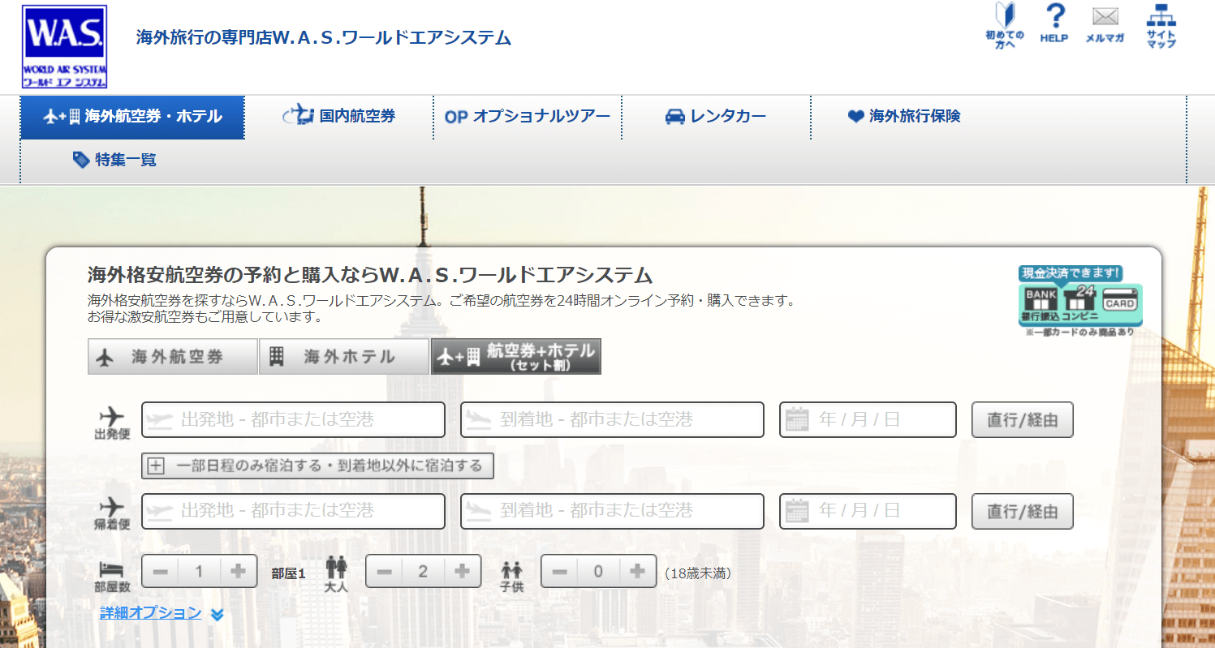Click the cash payment BANK/コンビニ/CARD banner
This screenshot has width=1215, height=648.
(x=1079, y=301)
